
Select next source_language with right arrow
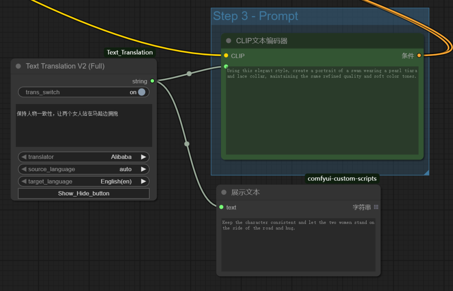(143, 169)
